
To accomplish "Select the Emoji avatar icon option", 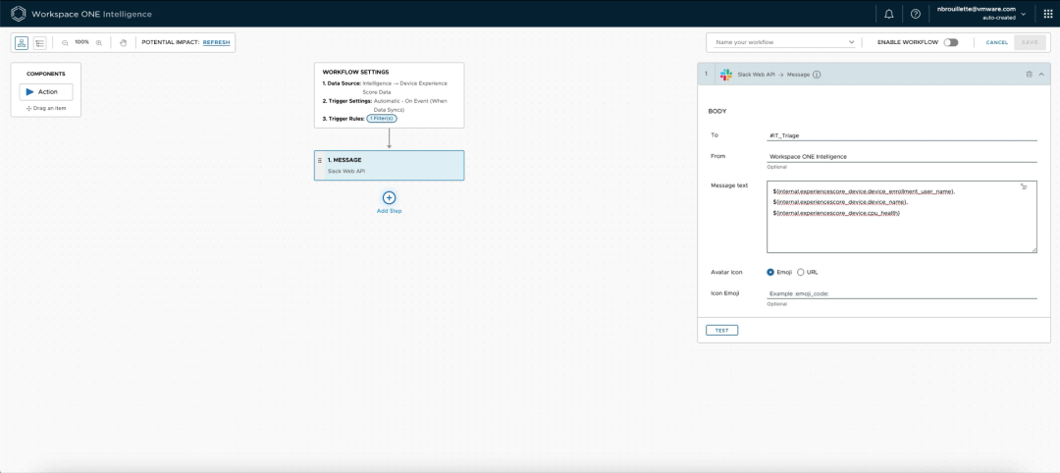I will [x=770, y=272].
